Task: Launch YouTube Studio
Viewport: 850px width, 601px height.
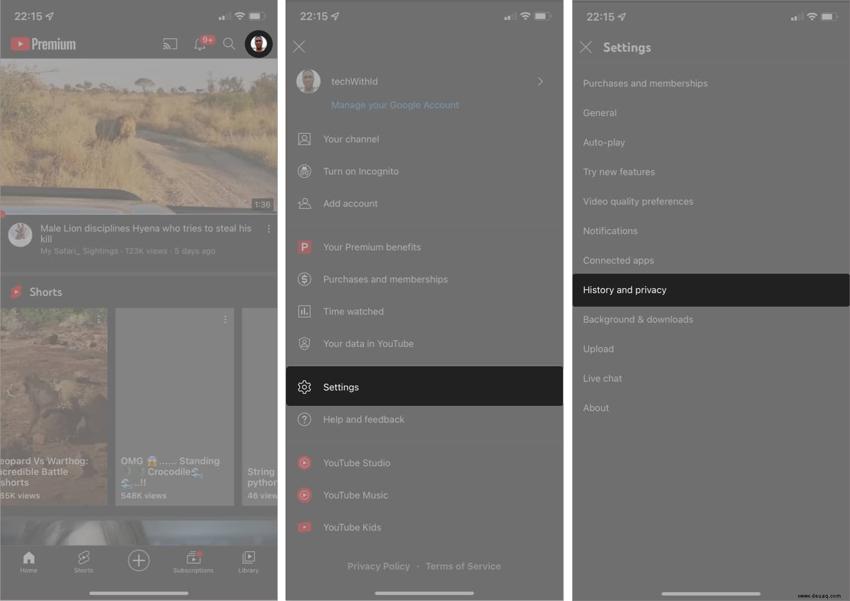Action: tap(424, 463)
